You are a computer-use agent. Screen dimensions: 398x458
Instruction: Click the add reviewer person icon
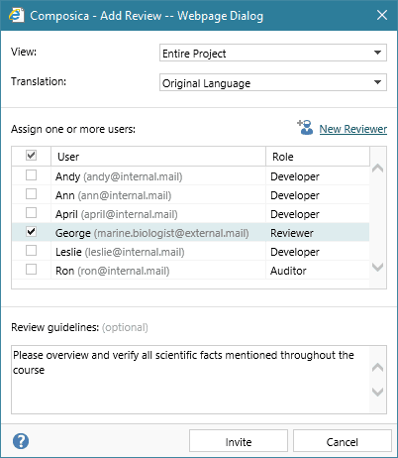coord(305,127)
